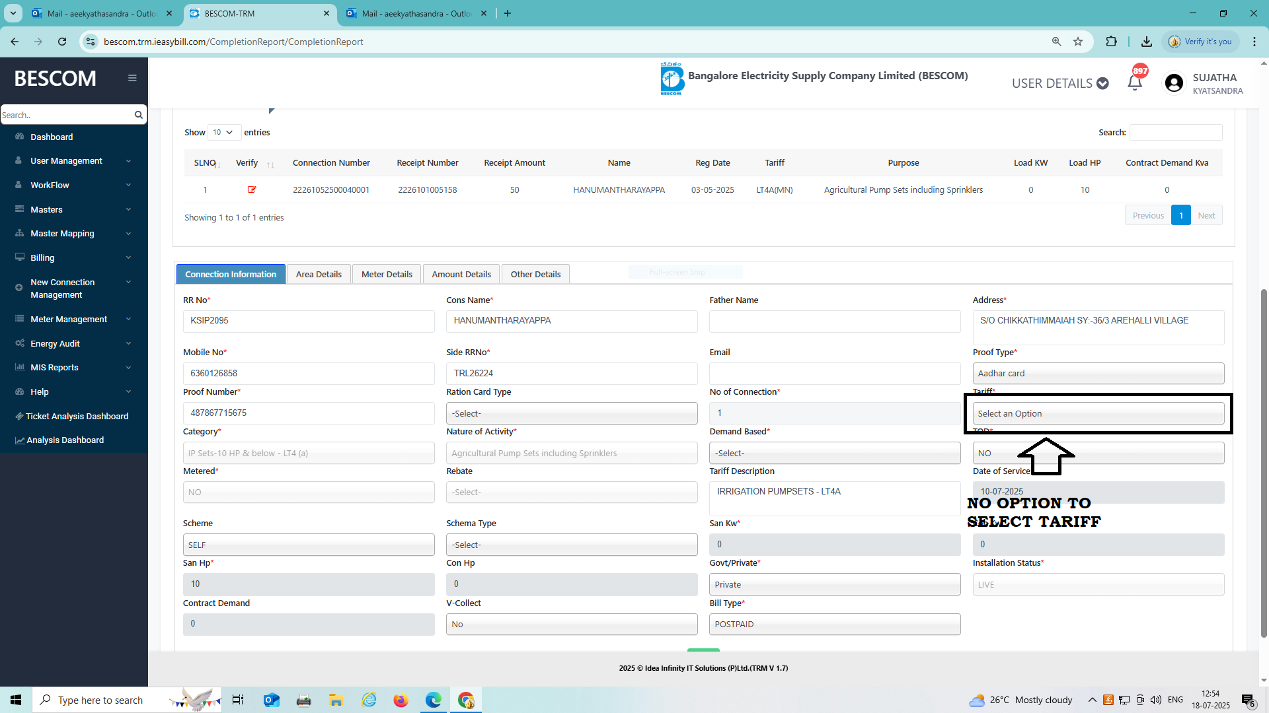The width and height of the screenshot is (1269, 713).
Task: Open the Show entries dropdown
Action: point(224,133)
